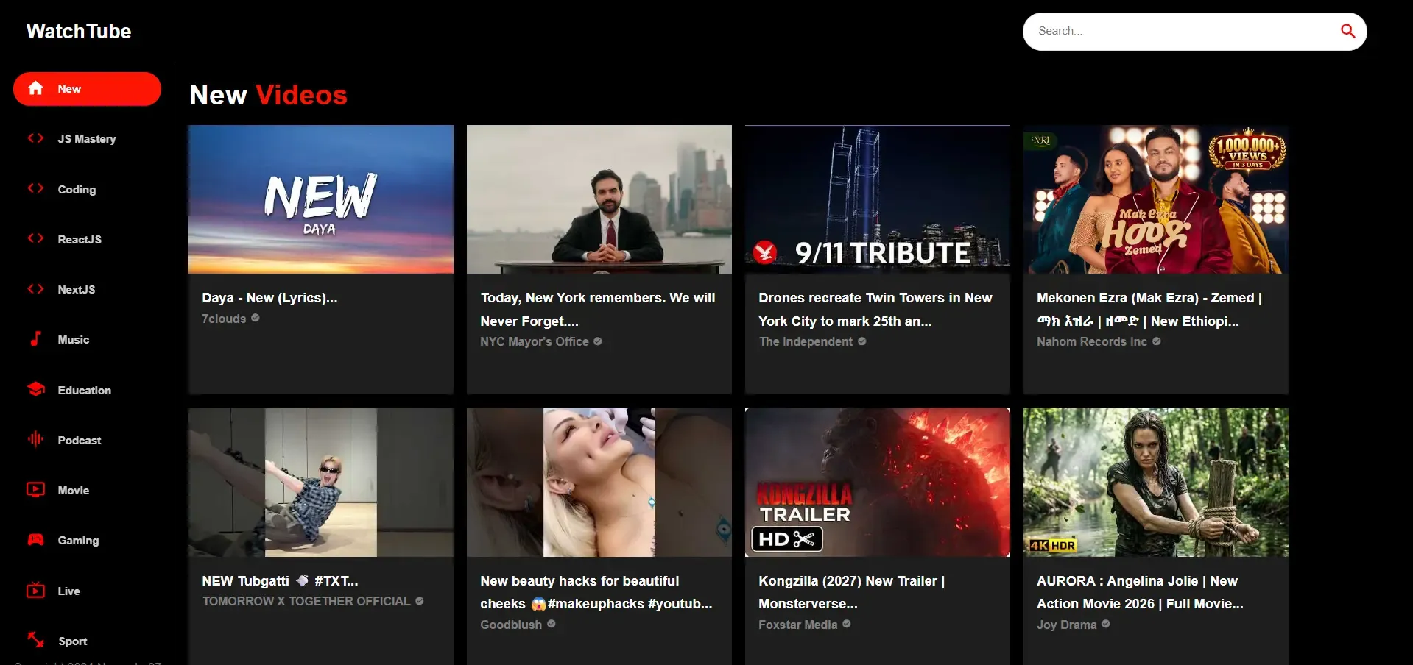Open the 9/11 Tribute drones thumbnail
This screenshot has height=665, width=1413.
(x=878, y=199)
